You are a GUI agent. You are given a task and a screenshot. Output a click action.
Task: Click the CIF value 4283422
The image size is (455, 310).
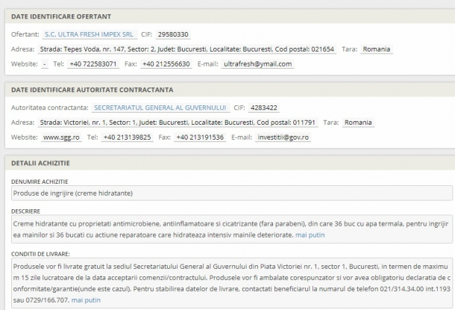[x=264, y=108]
